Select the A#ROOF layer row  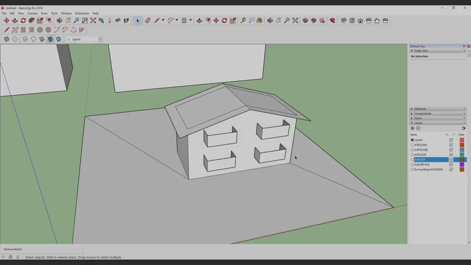tap(438, 159)
